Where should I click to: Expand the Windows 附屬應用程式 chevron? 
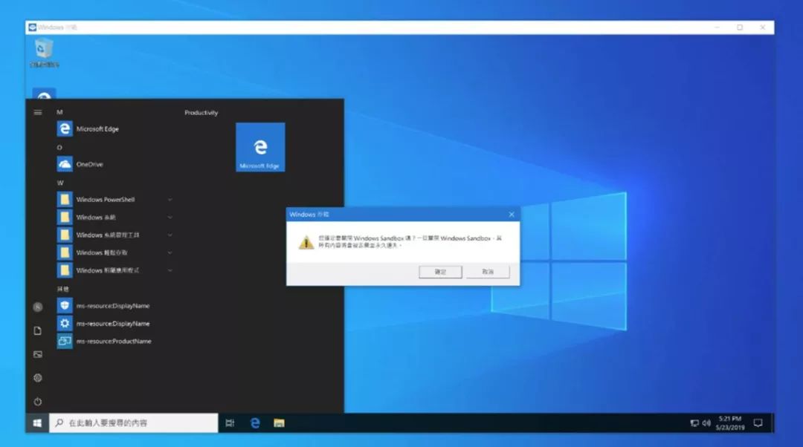click(x=170, y=270)
